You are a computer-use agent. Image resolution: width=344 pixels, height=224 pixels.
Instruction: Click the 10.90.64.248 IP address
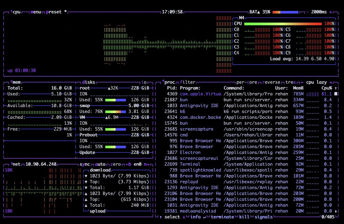[x=41, y=164]
